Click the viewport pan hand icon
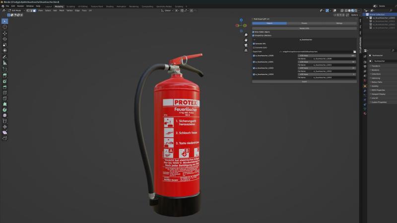The width and height of the screenshot is (397, 223). (x=246, y=40)
